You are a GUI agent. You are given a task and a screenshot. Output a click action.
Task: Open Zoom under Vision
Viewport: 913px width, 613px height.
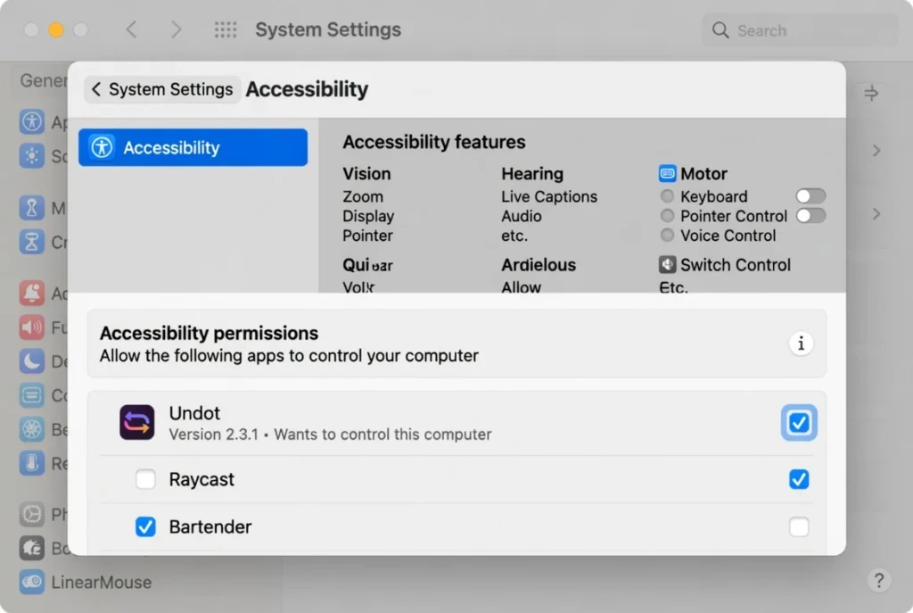(363, 196)
